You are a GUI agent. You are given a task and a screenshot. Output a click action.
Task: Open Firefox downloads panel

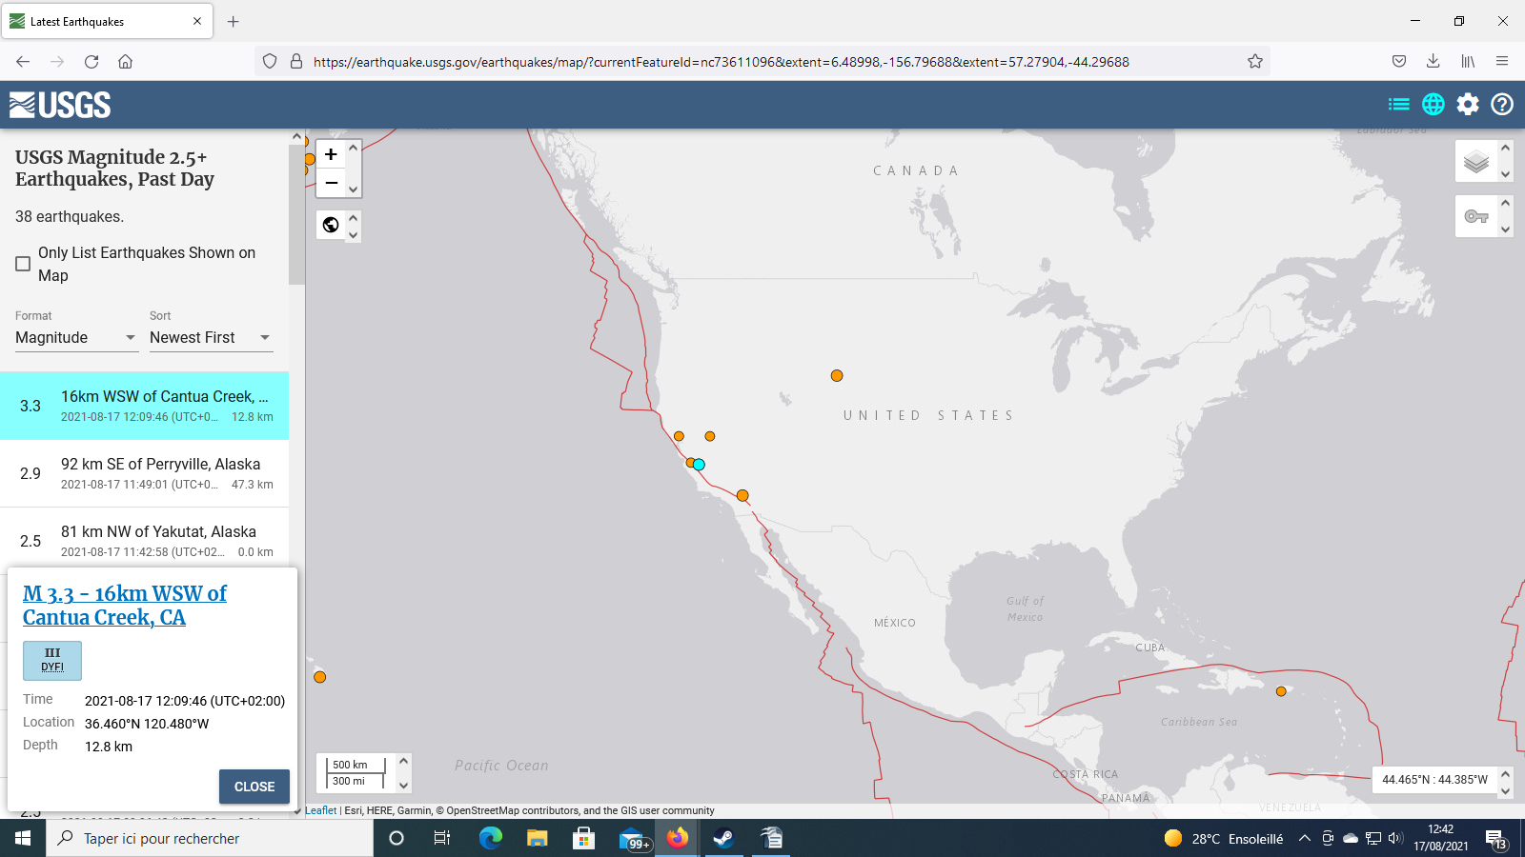tap(1433, 62)
